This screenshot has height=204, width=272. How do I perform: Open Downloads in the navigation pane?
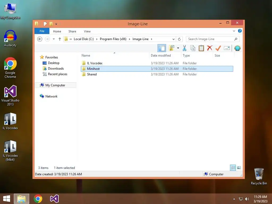(x=56, y=69)
